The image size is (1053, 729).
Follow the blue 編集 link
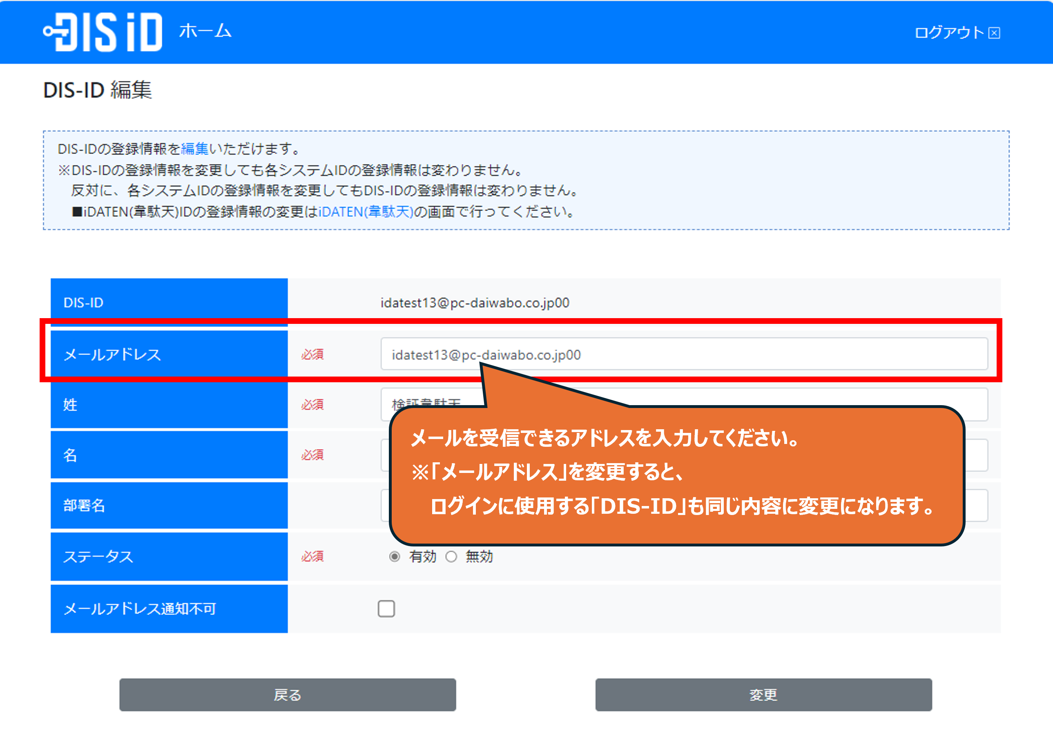194,149
